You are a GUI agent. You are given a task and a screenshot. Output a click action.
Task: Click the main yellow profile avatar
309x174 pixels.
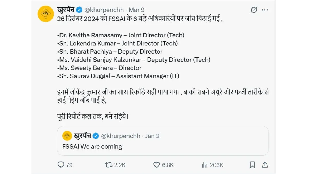46,14
